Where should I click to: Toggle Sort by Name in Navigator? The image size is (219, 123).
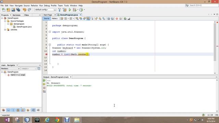[33, 110]
